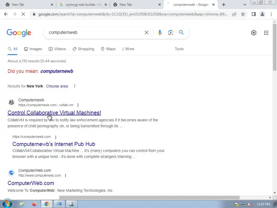View site information lock icon

coord(34,14)
